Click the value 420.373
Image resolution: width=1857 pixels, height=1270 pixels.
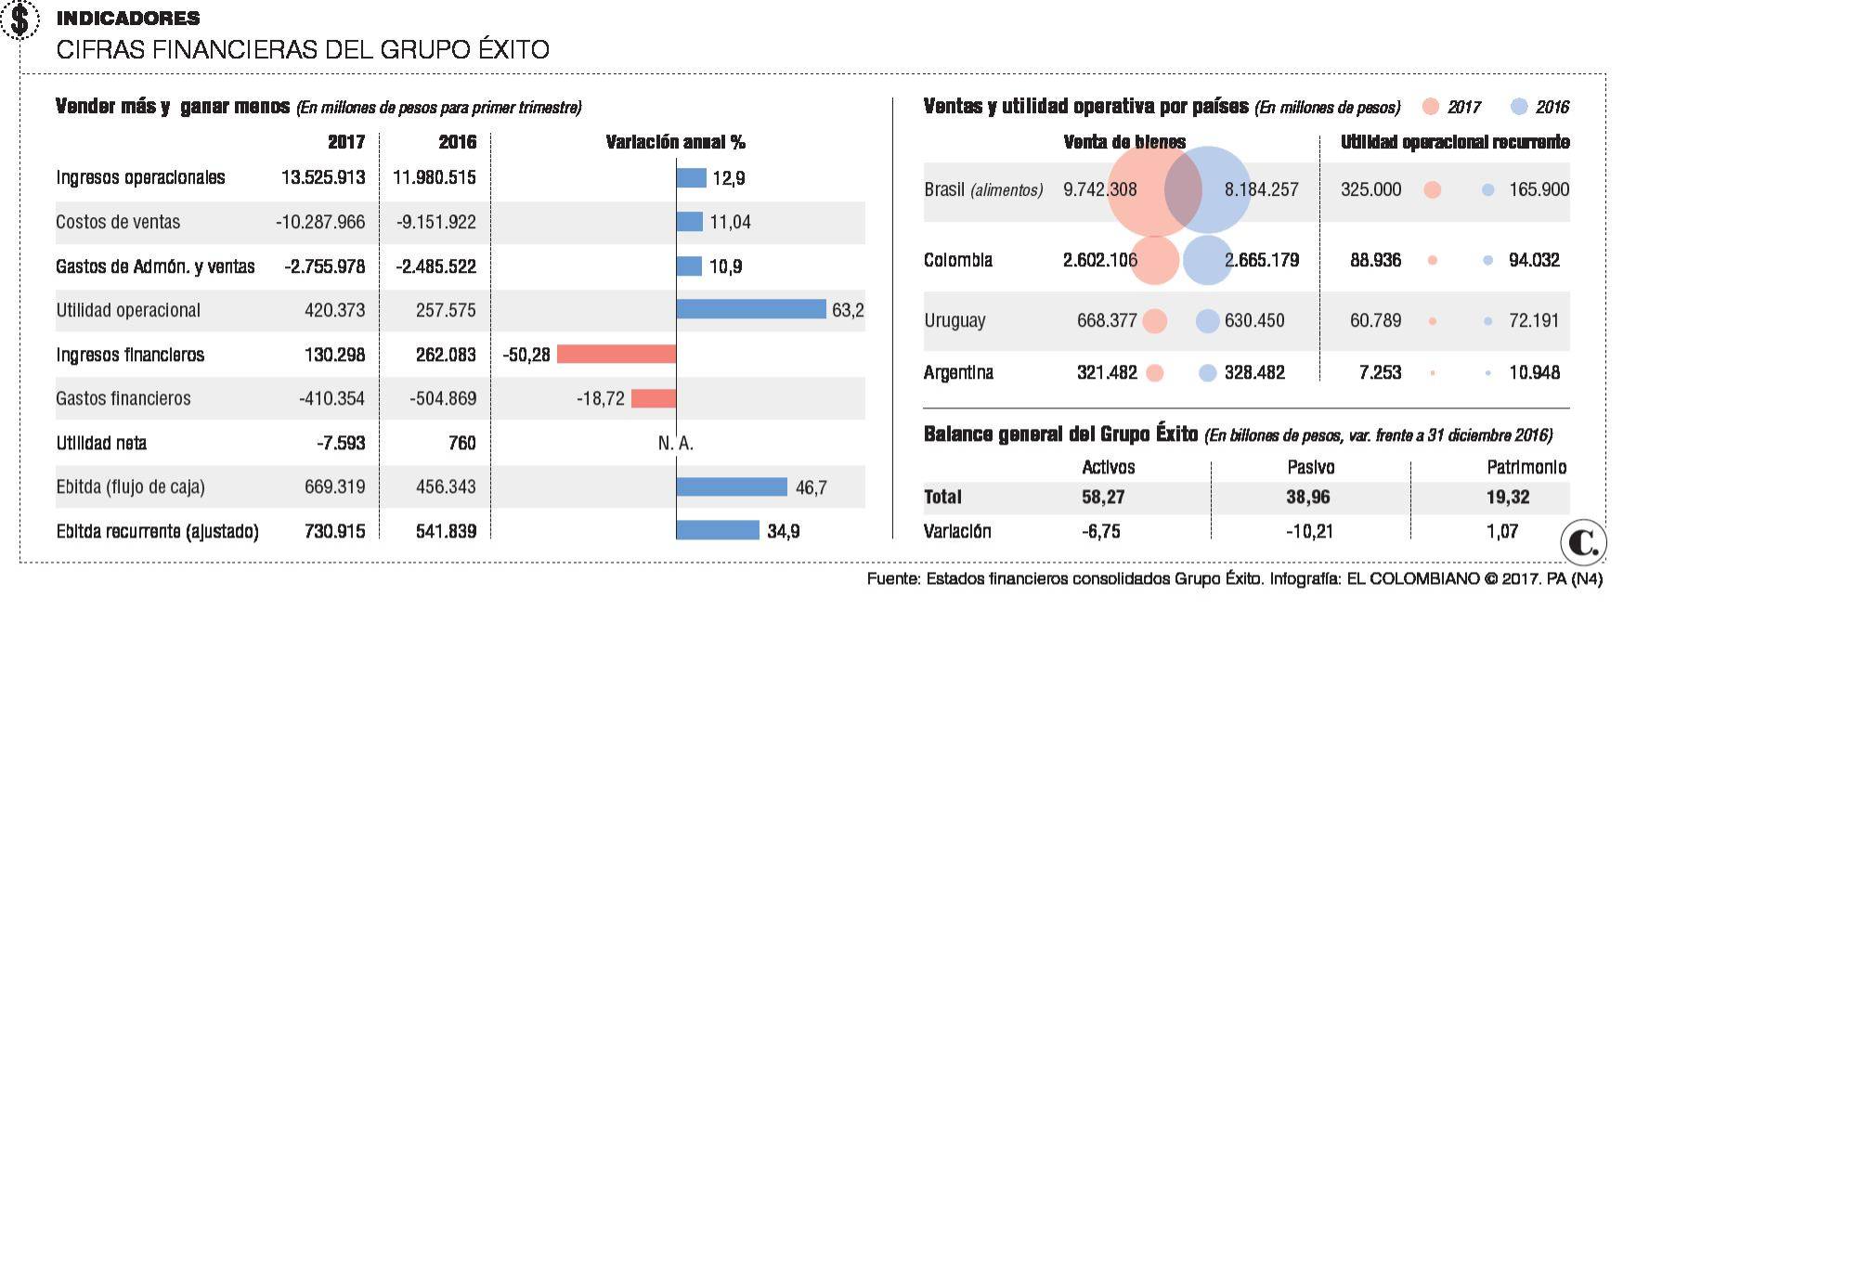[334, 310]
